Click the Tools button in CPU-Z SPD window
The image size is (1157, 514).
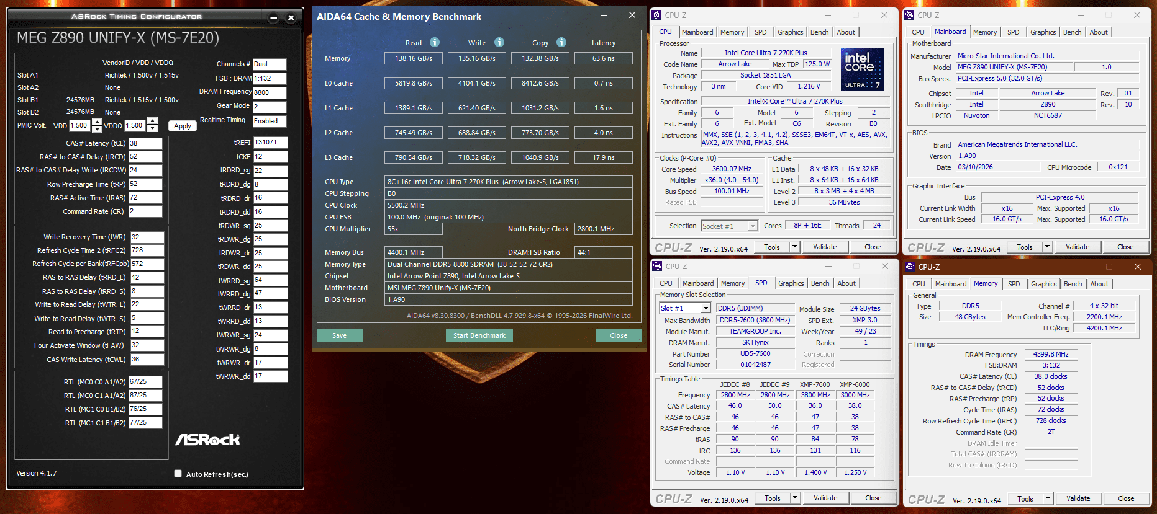point(773,498)
